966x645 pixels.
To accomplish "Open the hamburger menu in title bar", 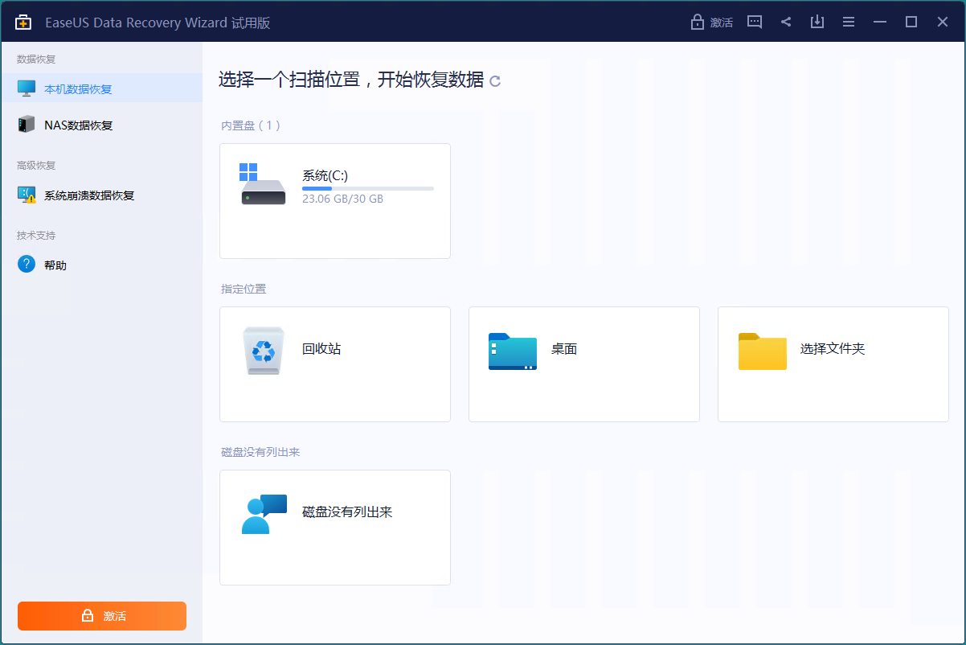I will (x=849, y=22).
